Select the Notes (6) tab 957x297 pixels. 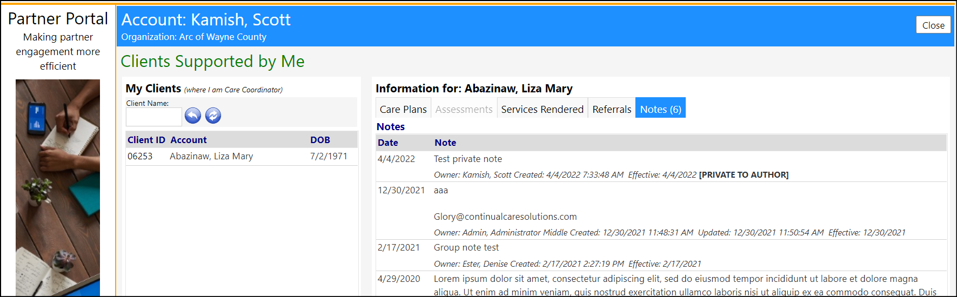click(660, 109)
